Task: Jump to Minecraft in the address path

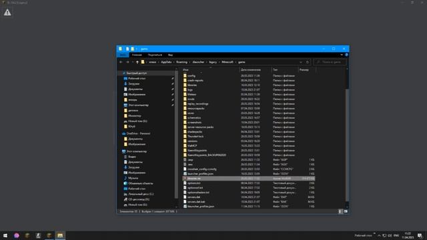Action: (x=228, y=62)
